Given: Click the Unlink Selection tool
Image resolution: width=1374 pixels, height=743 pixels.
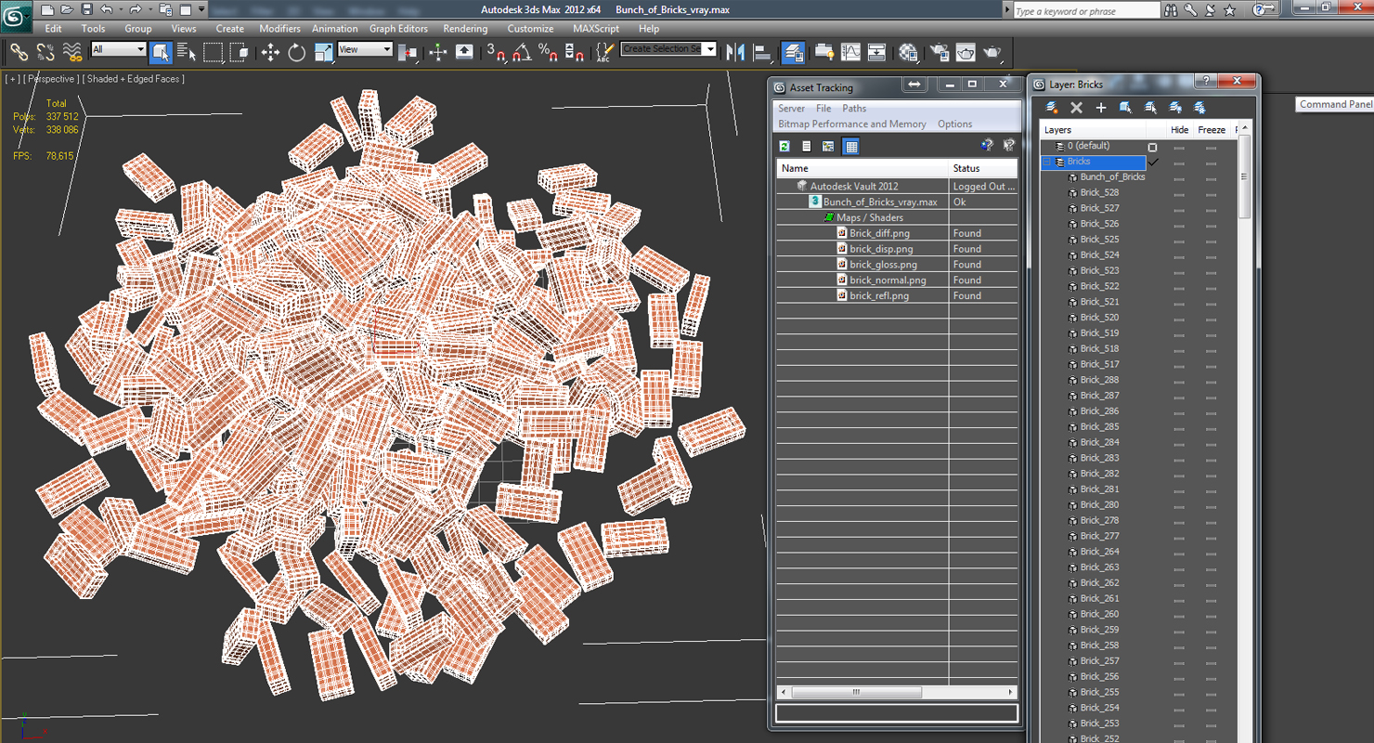Looking at the screenshot, I should pos(45,52).
